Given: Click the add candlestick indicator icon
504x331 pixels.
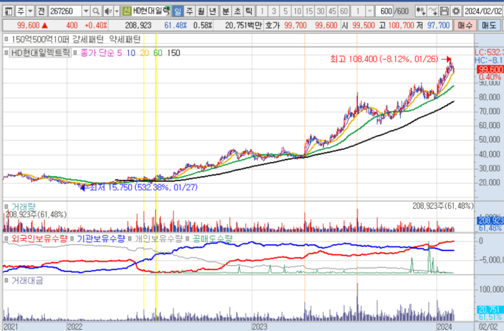Looking at the screenshot, I should pyautogui.click(x=420, y=12).
